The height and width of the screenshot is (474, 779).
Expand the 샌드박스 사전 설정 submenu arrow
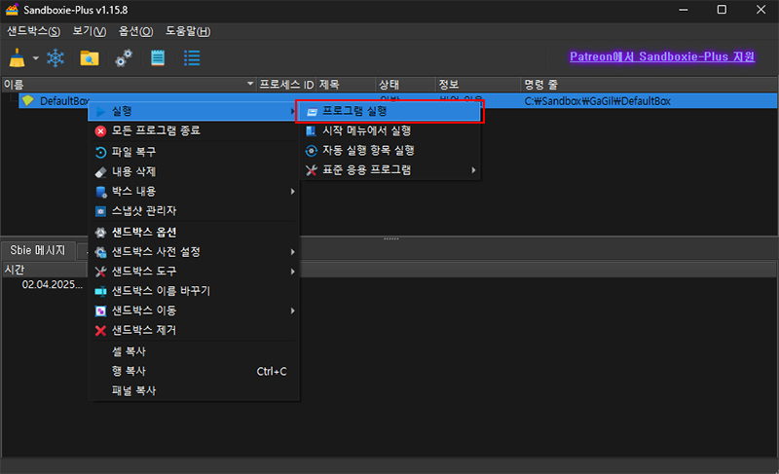(x=293, y=252)
